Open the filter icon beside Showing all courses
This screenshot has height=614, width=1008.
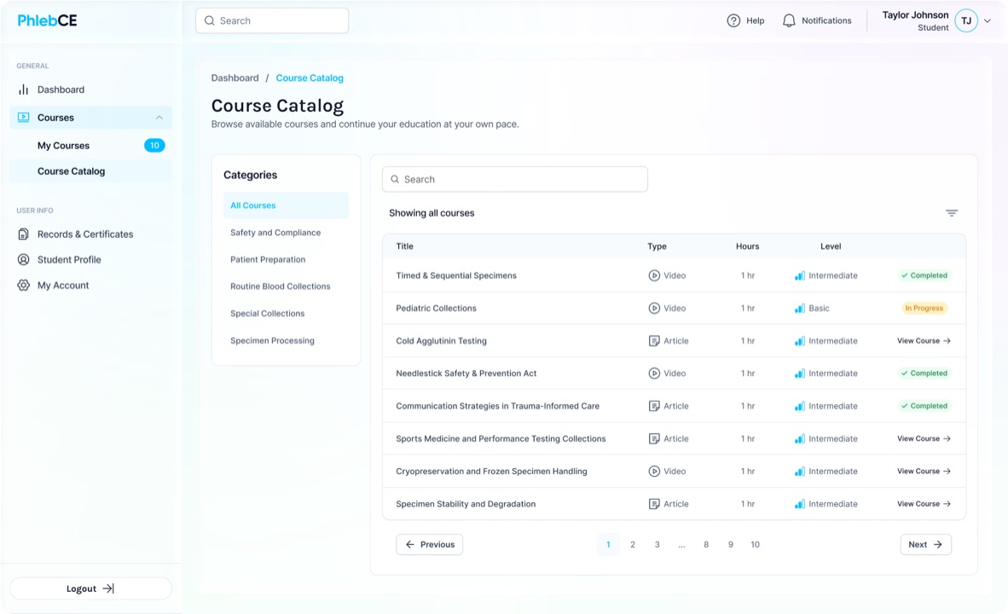pos(952,213)
